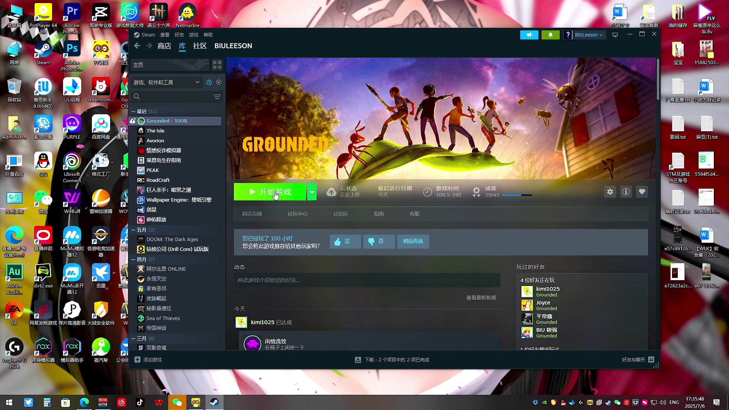Start Grounded with the green play button
This screenshot has height=410, width=729.
pyautogui.click(x=270, y=192)
